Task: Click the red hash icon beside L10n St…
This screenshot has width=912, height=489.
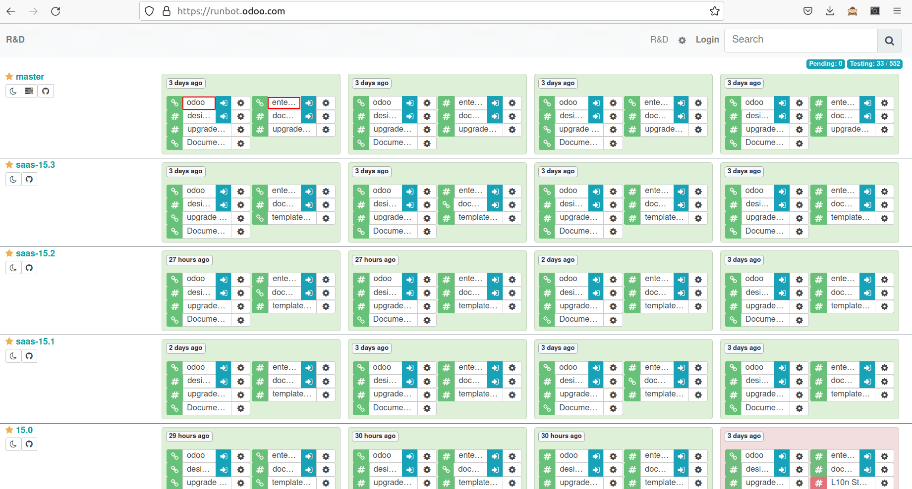Action: pyautogui.click(x=819, y=483)
